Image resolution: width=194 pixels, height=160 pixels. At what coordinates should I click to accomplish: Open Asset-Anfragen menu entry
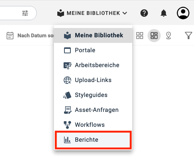(x=93, y=110)
